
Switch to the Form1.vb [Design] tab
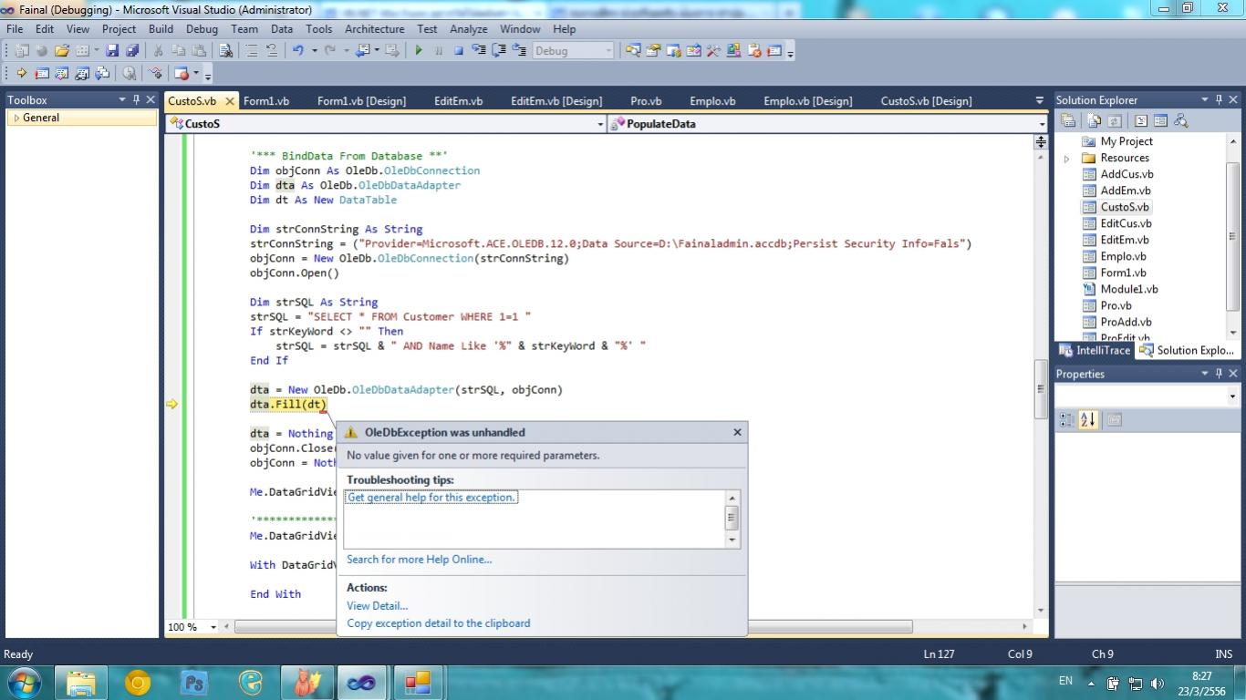361,101
